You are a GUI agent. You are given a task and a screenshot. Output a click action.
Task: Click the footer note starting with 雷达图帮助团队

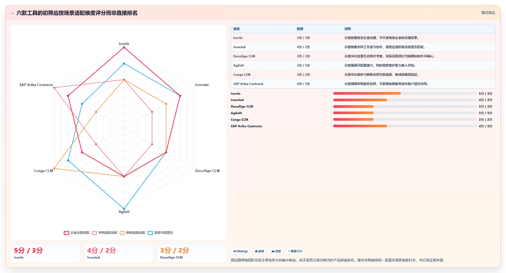click(338, 260)
